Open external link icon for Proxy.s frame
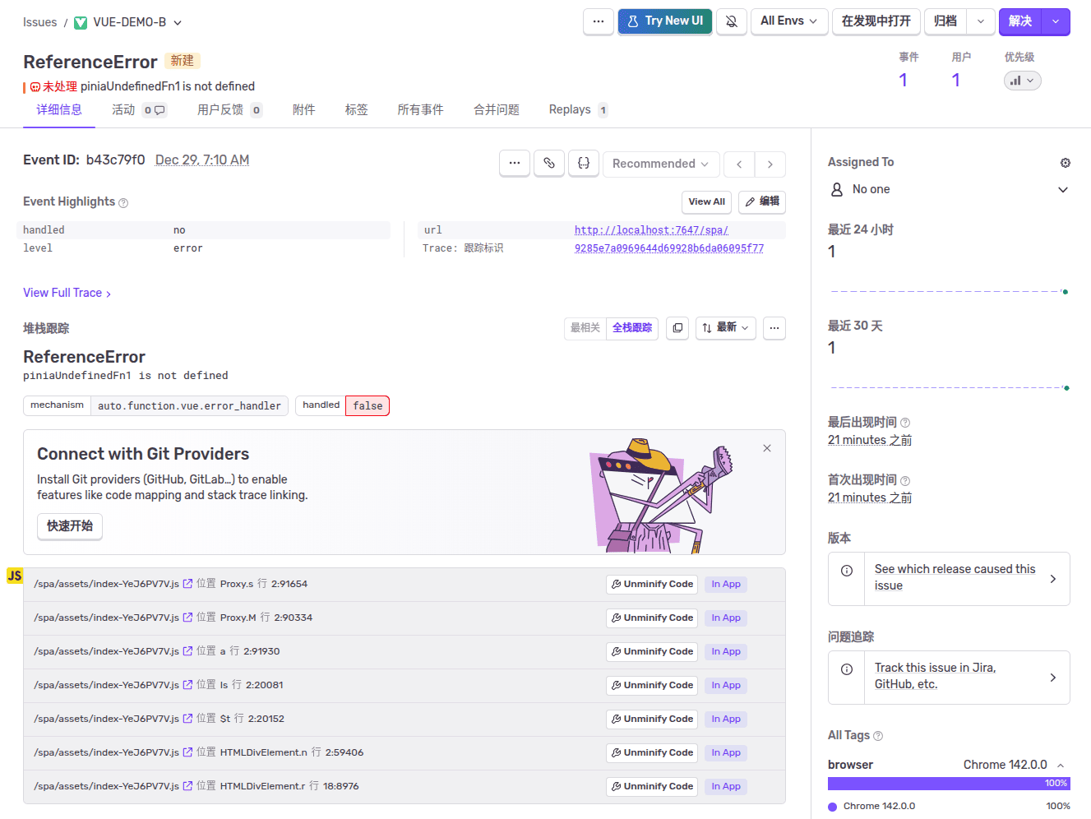This screenshot has width=1091, height=819. click(187, 584)
